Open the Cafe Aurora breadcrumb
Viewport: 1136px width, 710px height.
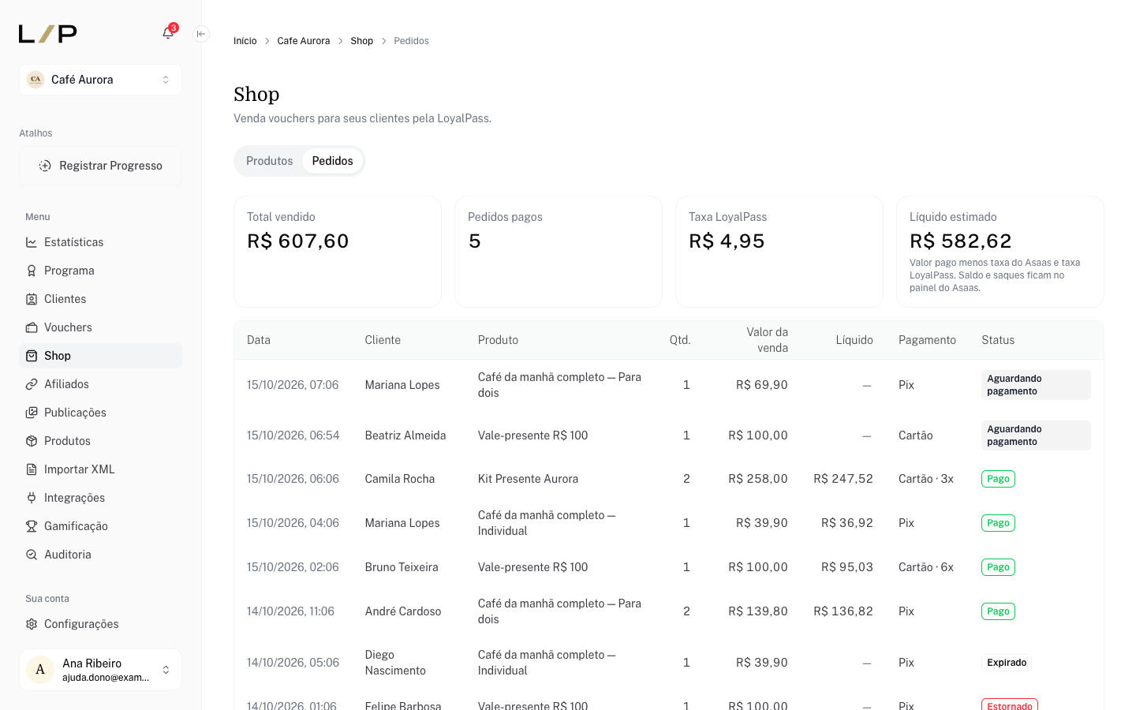pyautogui.click(x=304, y=41)
